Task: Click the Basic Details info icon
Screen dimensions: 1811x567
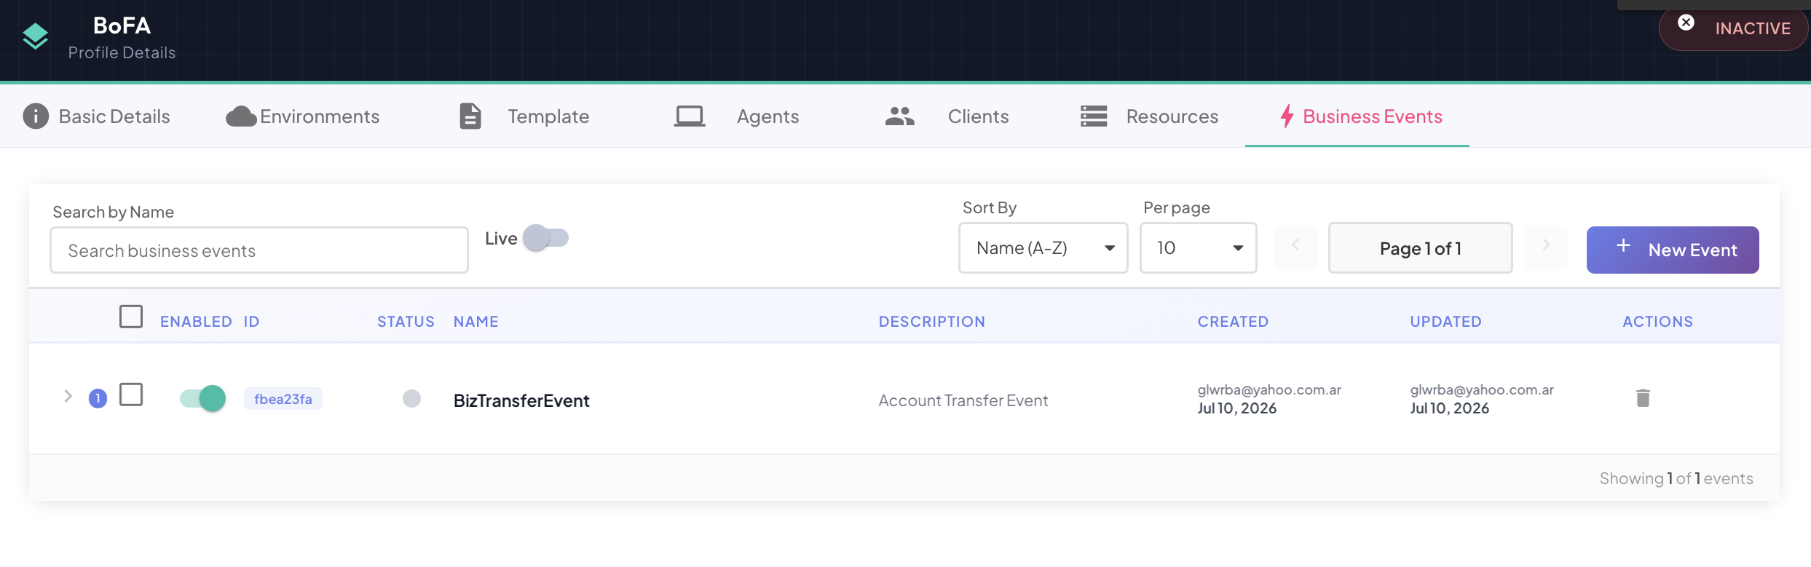Action: [36, 116]
